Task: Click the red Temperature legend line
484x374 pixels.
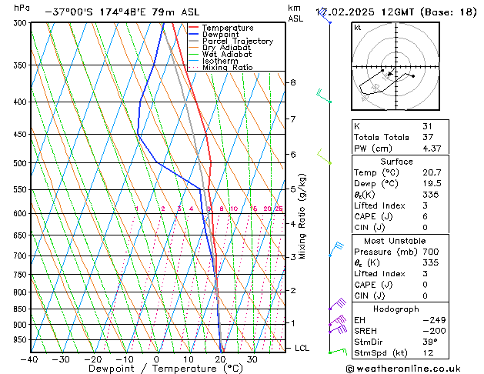Action: click(194, 27)
